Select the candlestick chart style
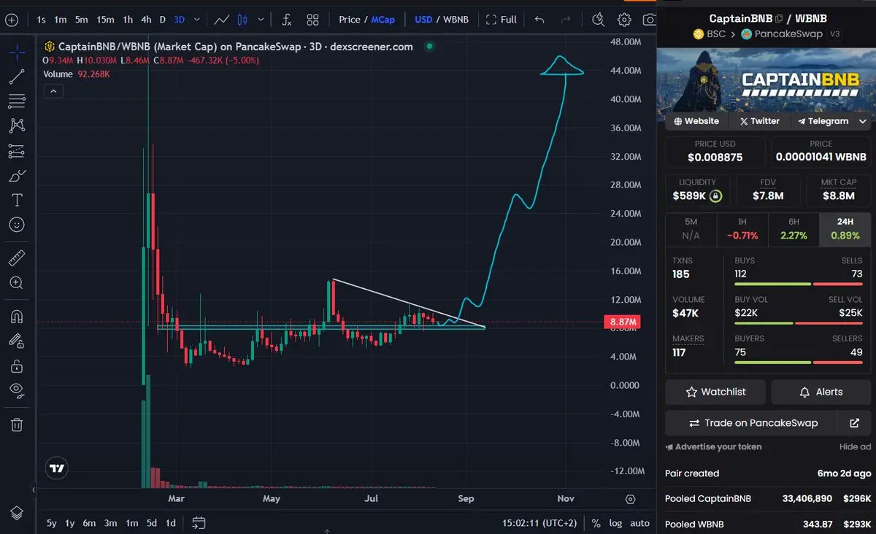Viewport: 876px width, 534px height. pos(243,20)
